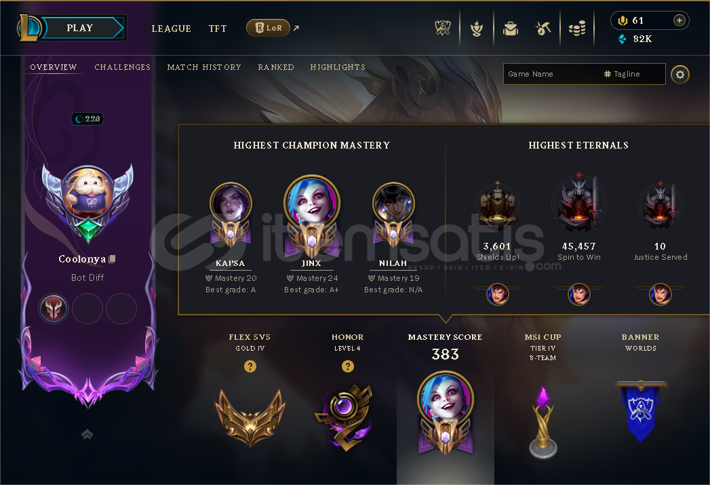Select the Ranked tab
This screenshot has width=710, height=485.
tap(276, 67)
